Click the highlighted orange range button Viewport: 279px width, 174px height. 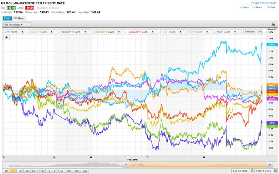pyautogui.click(x=13, y=171)
